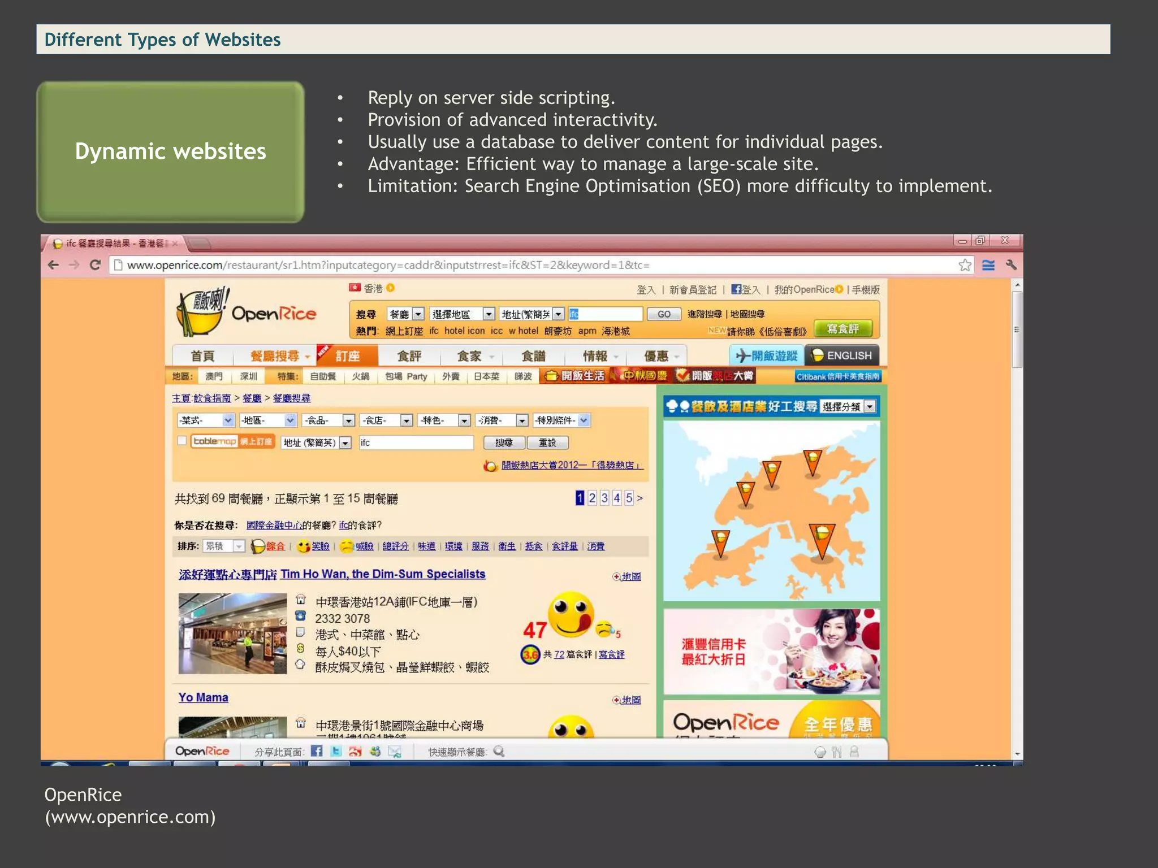
Task: Click the quick-show magnifier icon
Action: click(499, 752)
